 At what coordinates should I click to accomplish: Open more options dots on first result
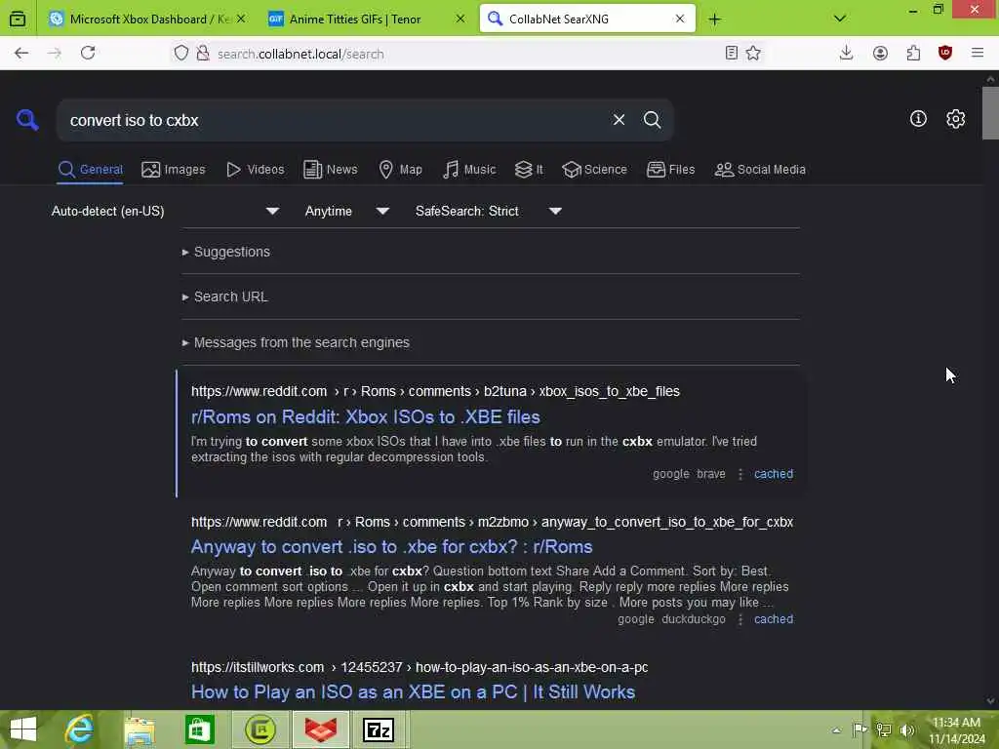click(x=739, y=474)
